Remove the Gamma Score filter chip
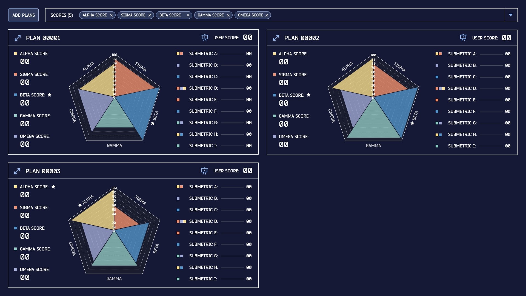This screenshot has width=526, height=296. point(228,15)
